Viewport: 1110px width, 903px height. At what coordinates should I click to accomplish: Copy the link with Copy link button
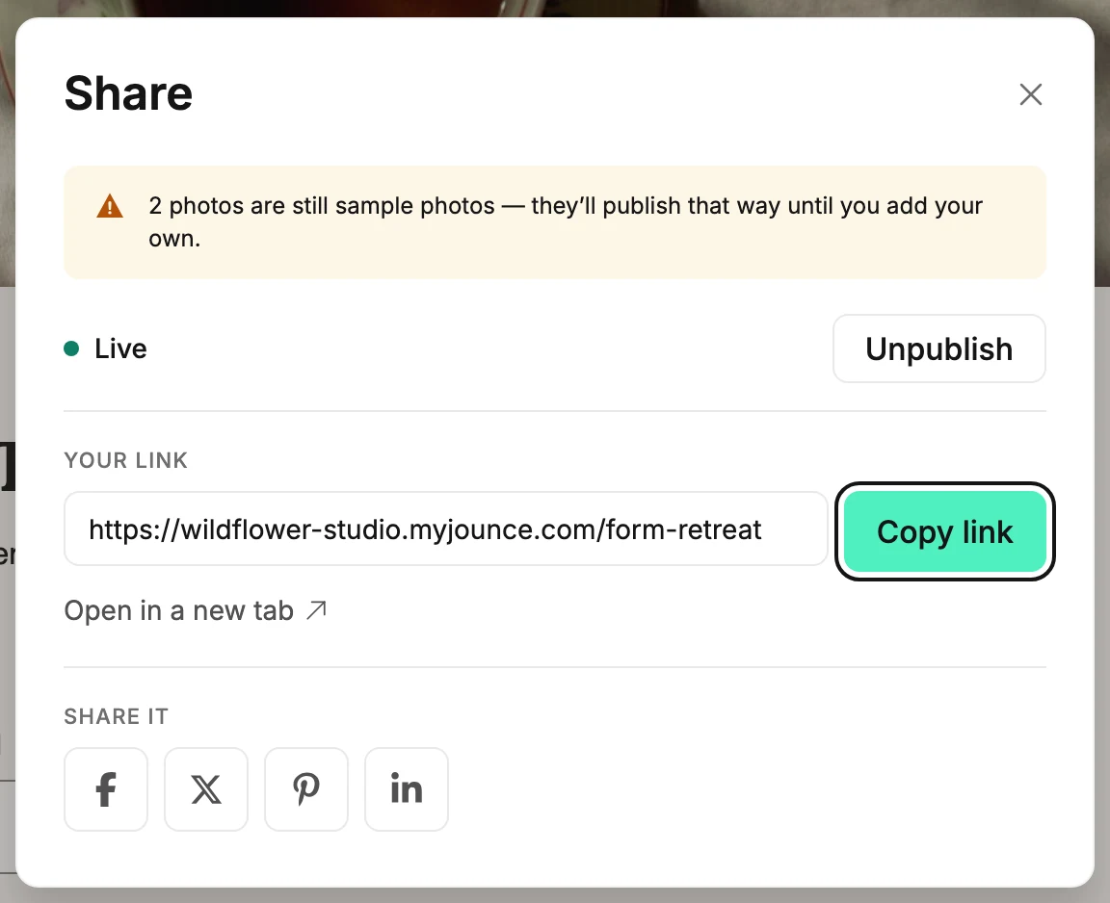point(944,531)
